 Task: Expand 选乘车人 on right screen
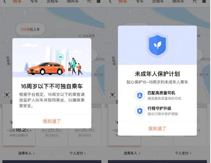pyautogui.click(x=132, y=153)
